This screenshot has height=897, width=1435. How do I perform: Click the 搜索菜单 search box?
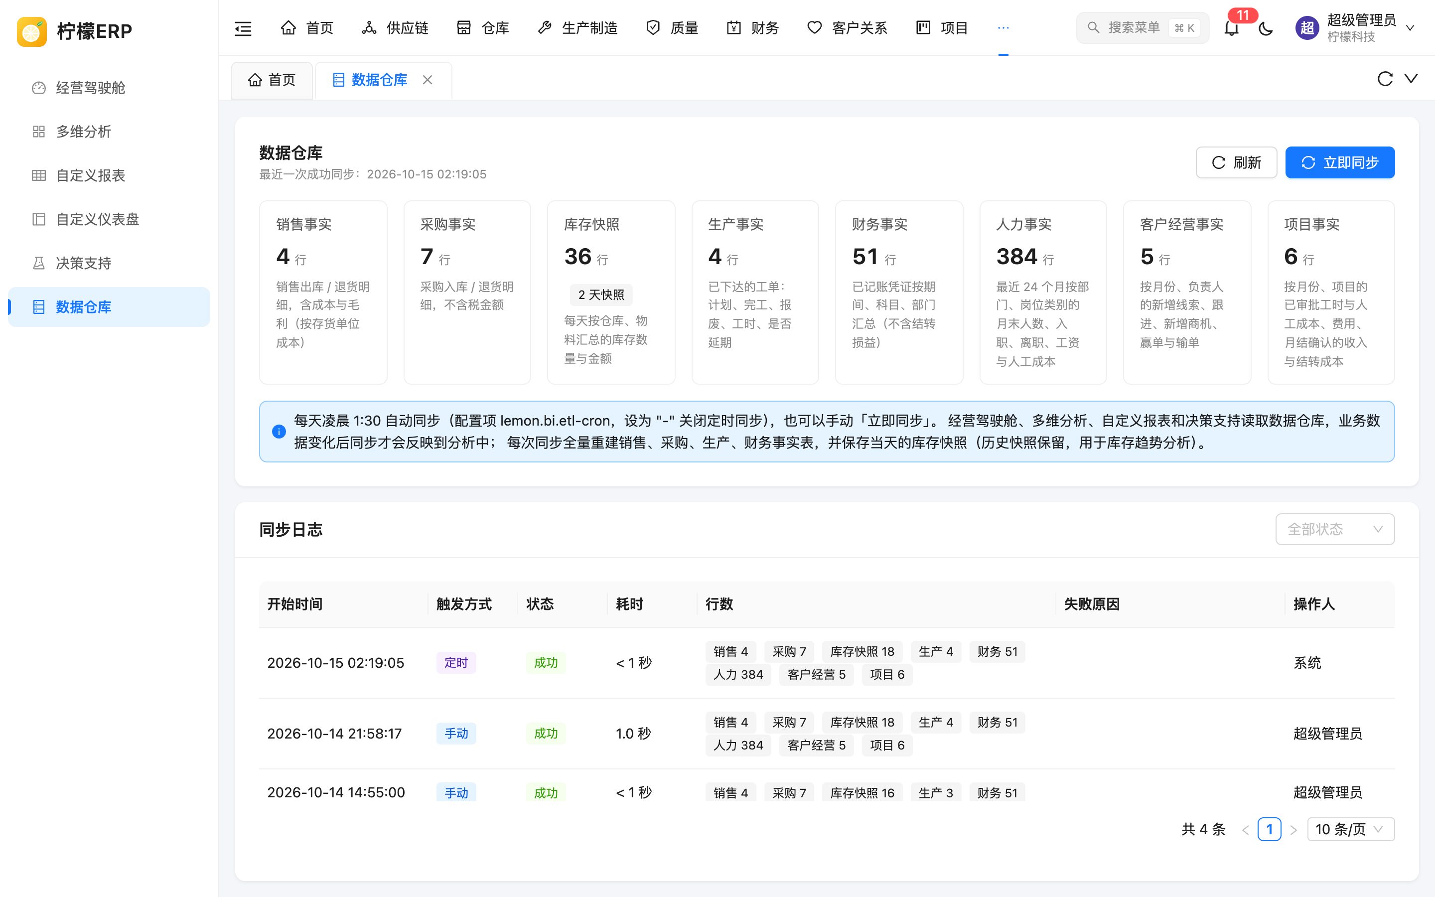click(x=1142, y=28)
